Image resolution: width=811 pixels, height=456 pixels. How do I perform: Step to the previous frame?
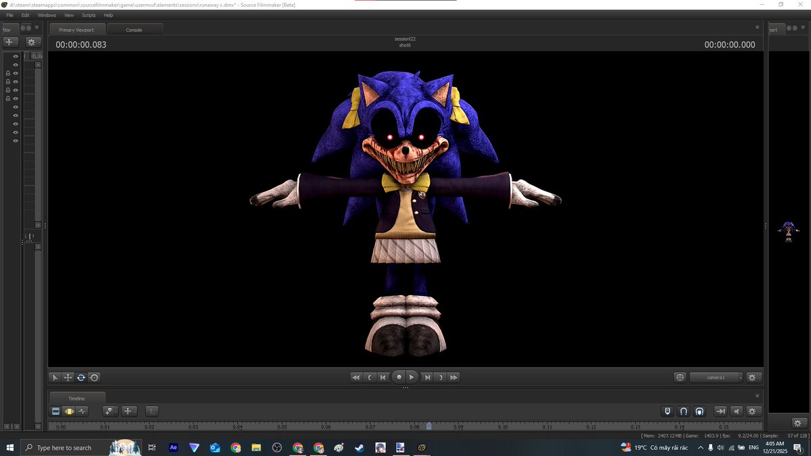(x=383, y=378)
